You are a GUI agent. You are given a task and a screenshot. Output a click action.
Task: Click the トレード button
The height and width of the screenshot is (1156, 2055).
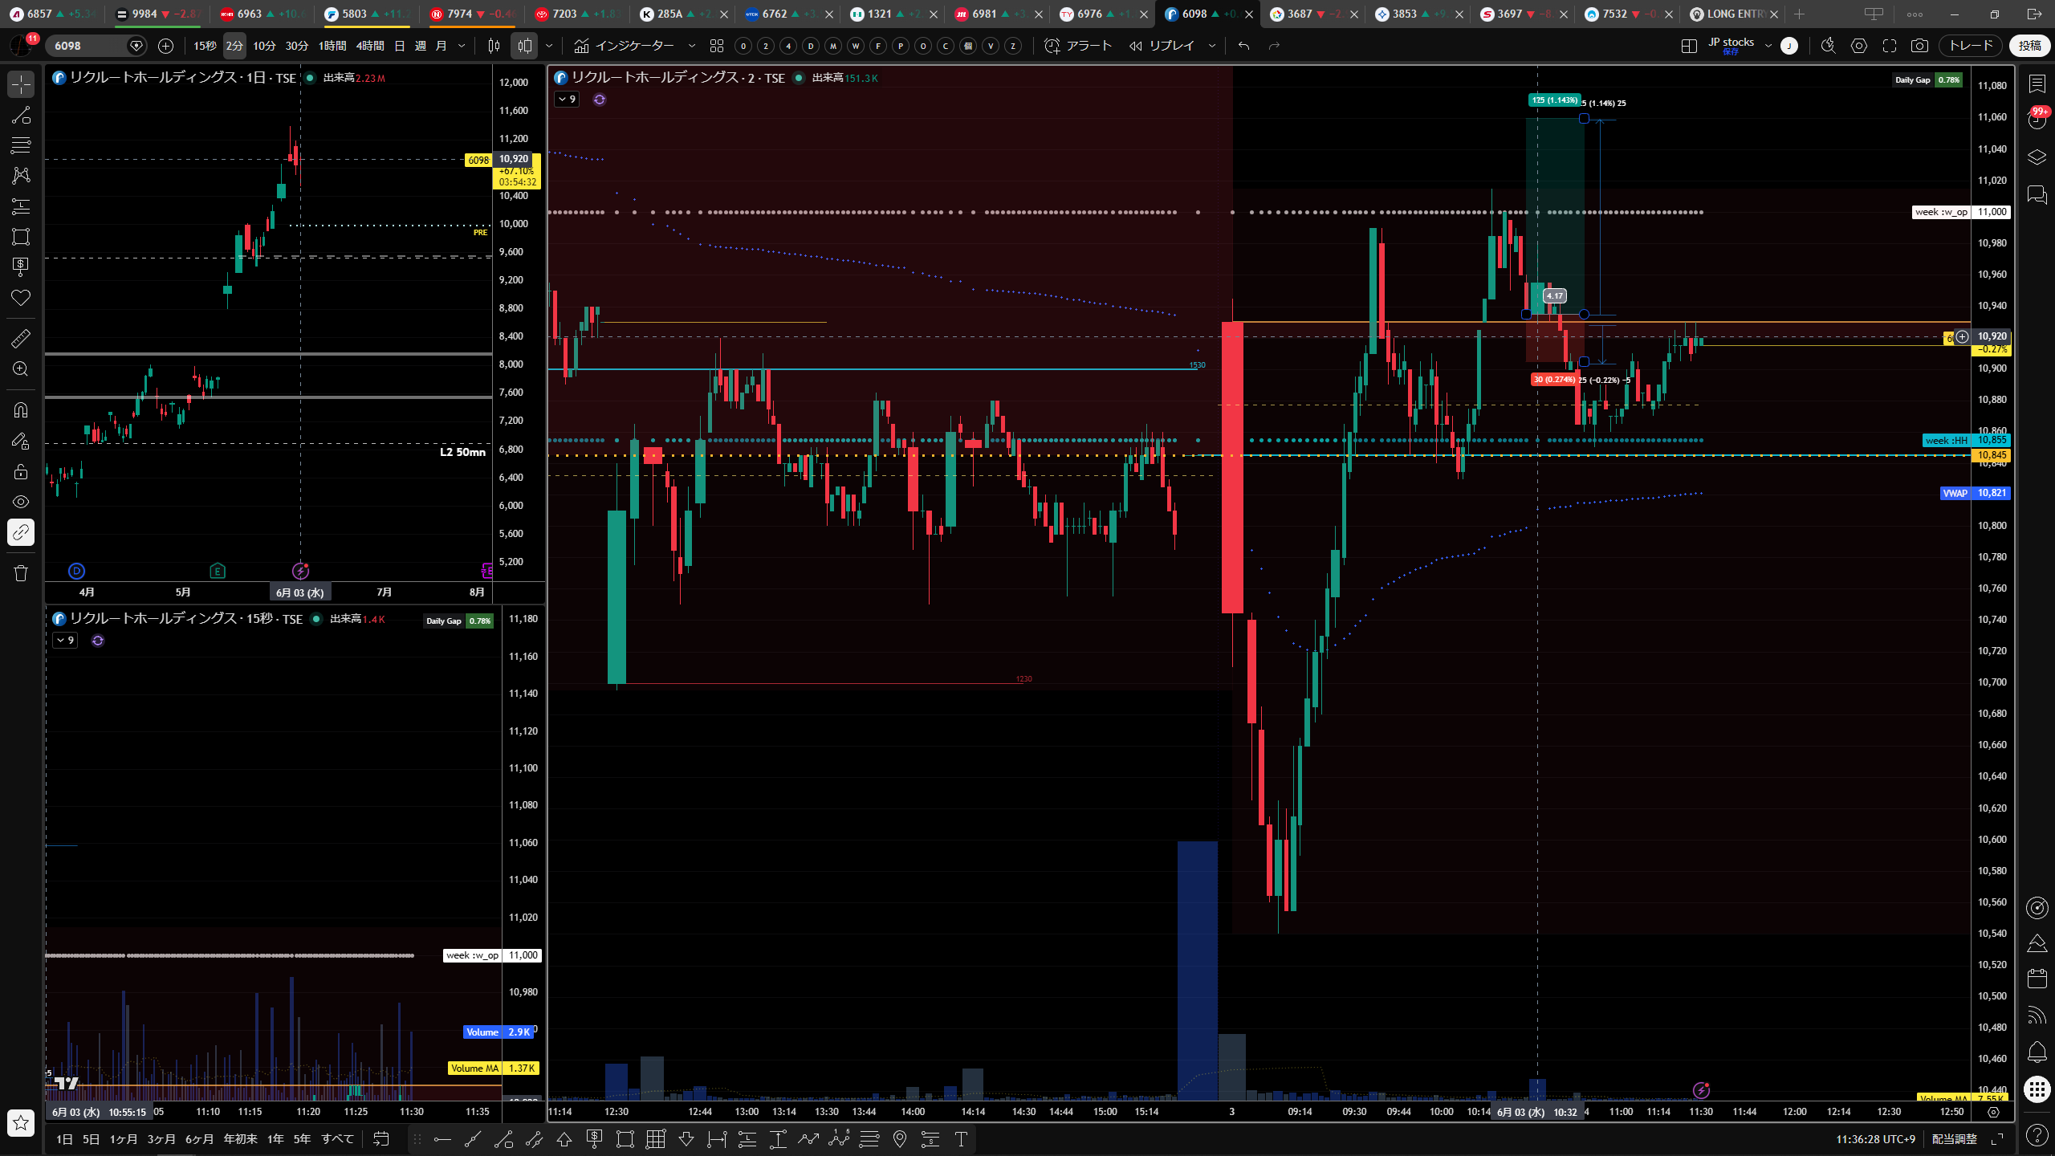[1971, 46]
